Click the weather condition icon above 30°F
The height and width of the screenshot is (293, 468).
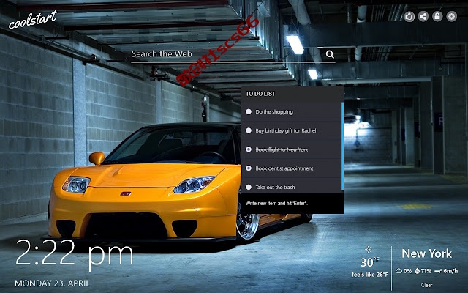click(369, 249)
